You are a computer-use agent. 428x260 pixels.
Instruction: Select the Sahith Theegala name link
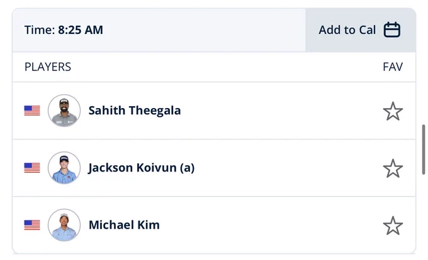tap(135, 111)
